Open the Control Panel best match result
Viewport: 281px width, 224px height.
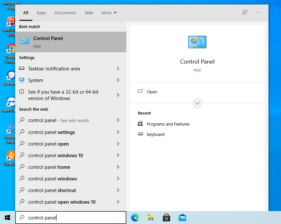click(71, 42)
